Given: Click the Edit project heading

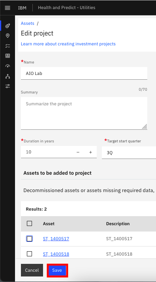Looking at the screenshot, I should (x=37, y=33).
